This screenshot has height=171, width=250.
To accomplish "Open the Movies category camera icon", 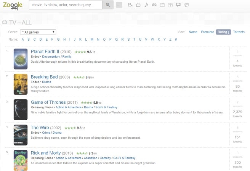I will click(x=130, y=5).
